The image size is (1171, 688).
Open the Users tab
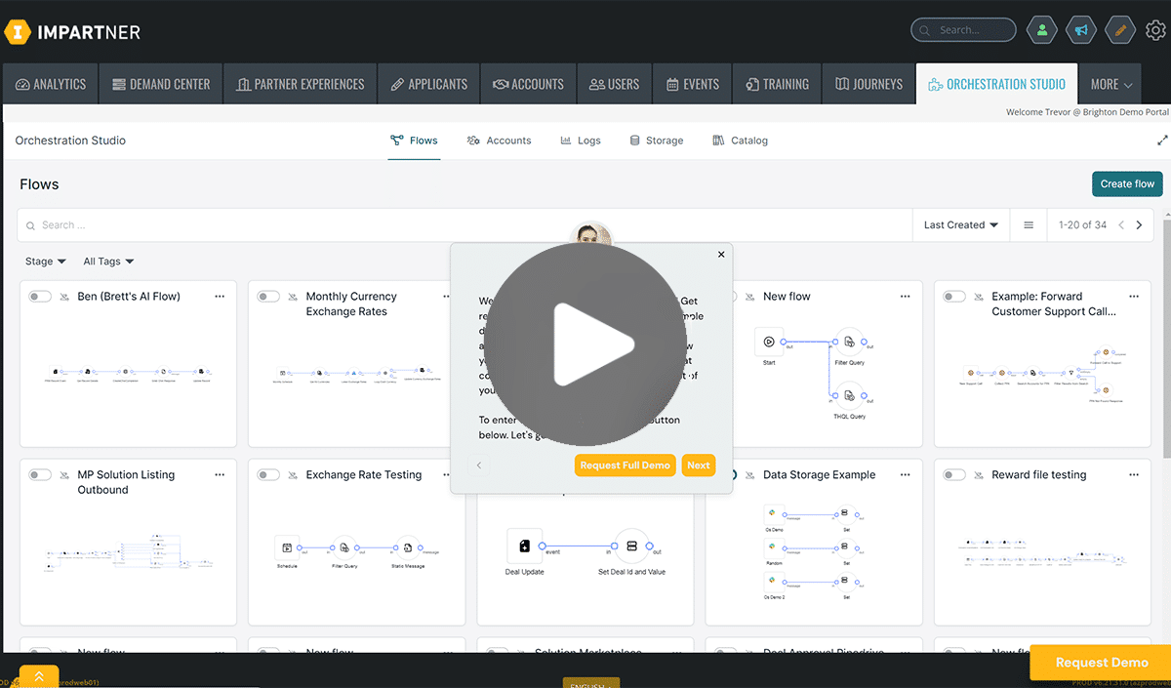[615, 85]
